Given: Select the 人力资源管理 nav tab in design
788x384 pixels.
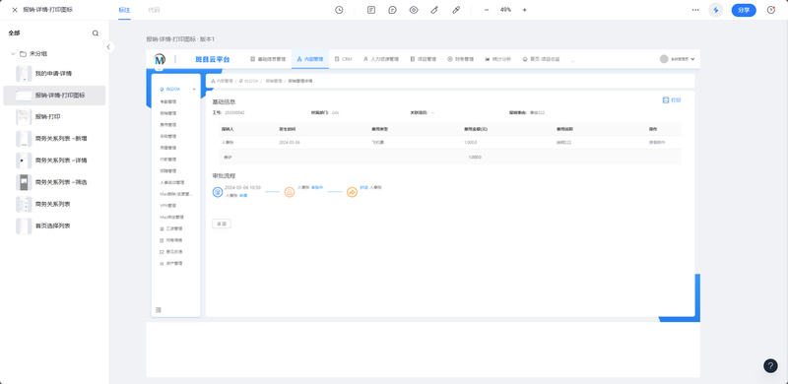Looking at the screenshot, I should point(381,59).
